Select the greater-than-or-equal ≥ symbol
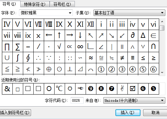 [x=154, y=58]
